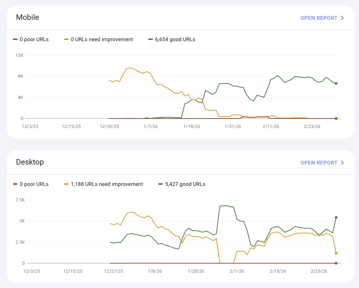Click the chevron beside Mobile OPEN REPORT

343,18
